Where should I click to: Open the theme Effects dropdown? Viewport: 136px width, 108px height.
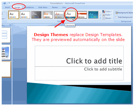coord(107,18)
